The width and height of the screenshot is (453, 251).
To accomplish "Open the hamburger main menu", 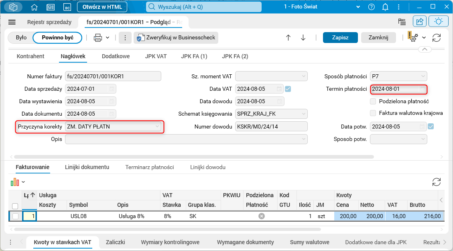I will pos(12,22).
